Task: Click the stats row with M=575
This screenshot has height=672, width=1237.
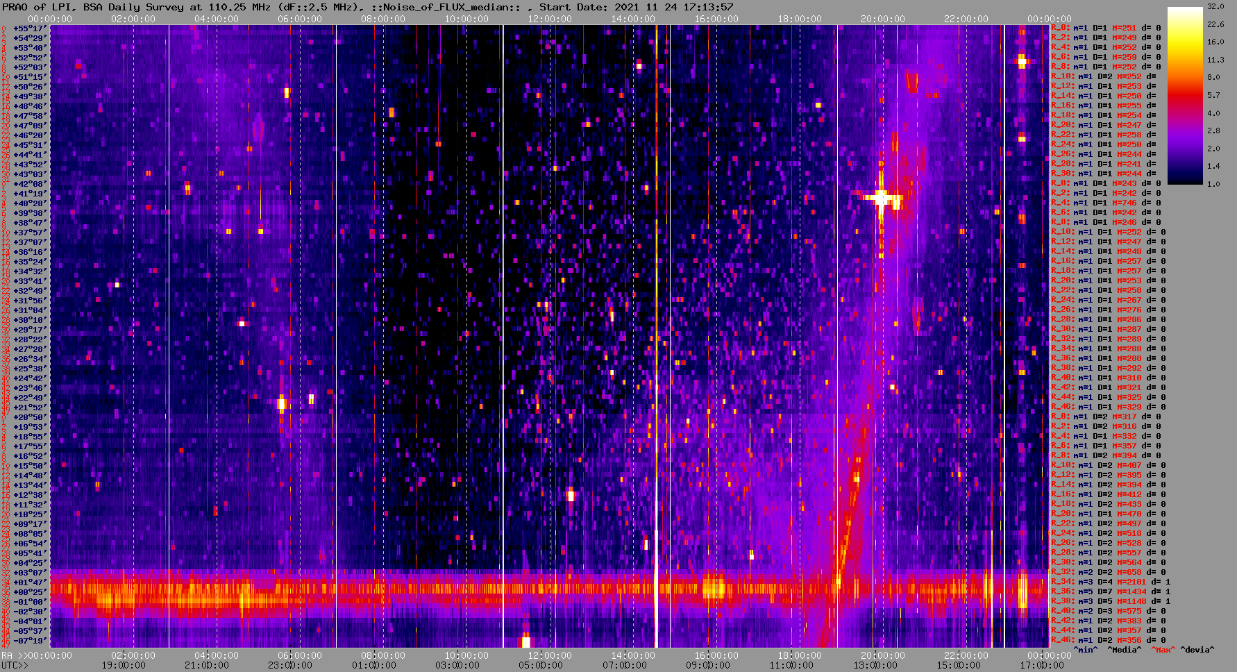Action: pyautogui.click(x=1109, y=611)
